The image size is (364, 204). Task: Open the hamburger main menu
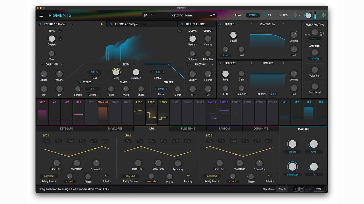[42, 15]
